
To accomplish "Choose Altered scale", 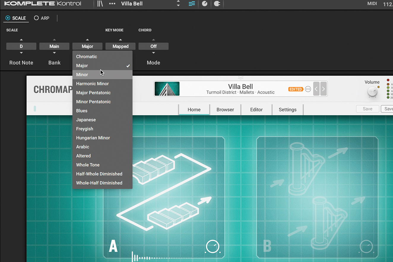I will tap(102, 156).
